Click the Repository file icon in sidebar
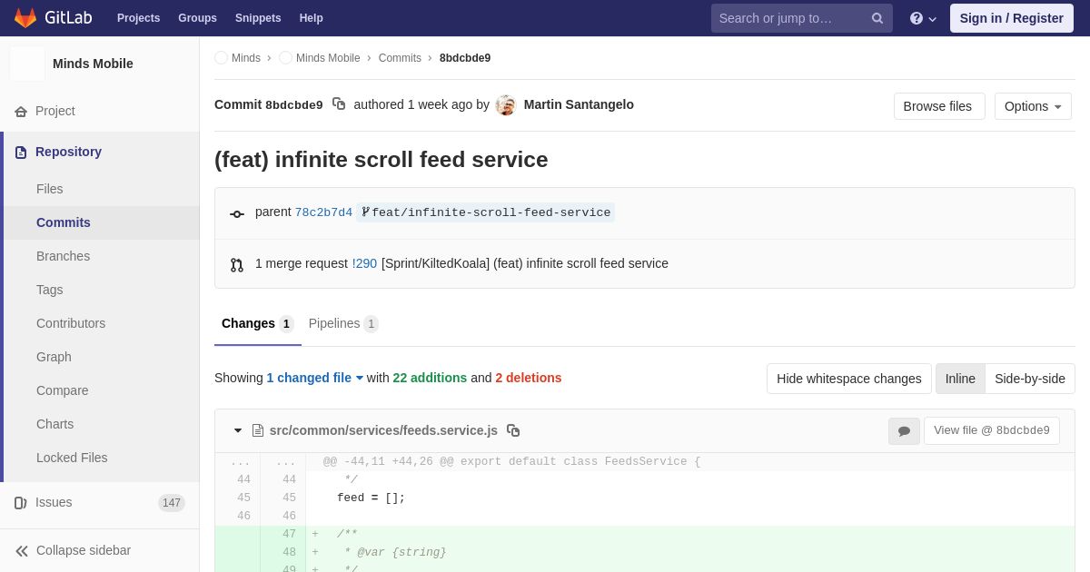 tap(21, 153)
